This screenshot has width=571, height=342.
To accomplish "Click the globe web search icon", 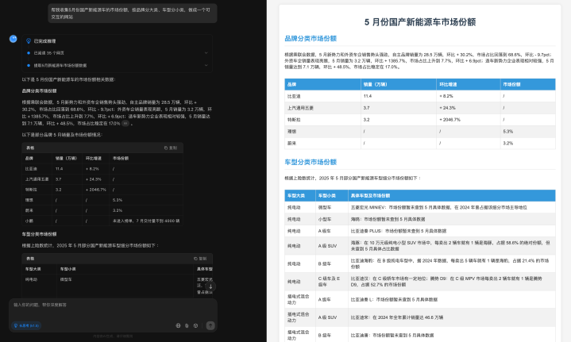I will pyautogui.click(x=178, y=325).
